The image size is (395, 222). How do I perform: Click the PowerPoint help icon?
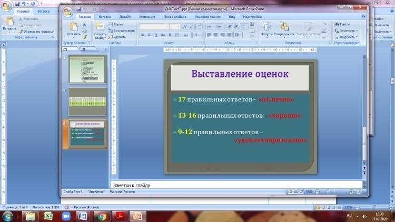point(363,17)
